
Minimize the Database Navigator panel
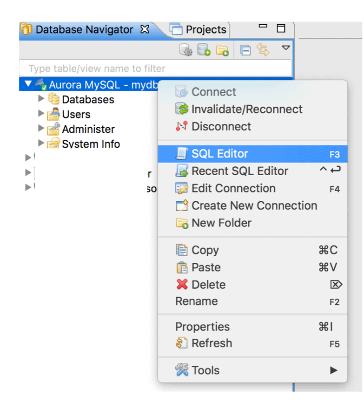263,26
